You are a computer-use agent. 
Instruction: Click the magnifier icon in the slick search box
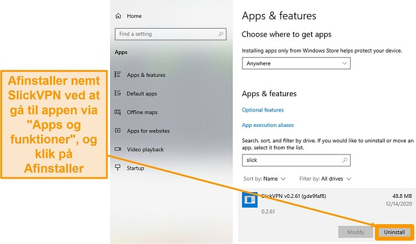tap(344, 160)
